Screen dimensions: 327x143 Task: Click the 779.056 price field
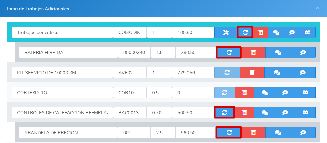point(193,73)
